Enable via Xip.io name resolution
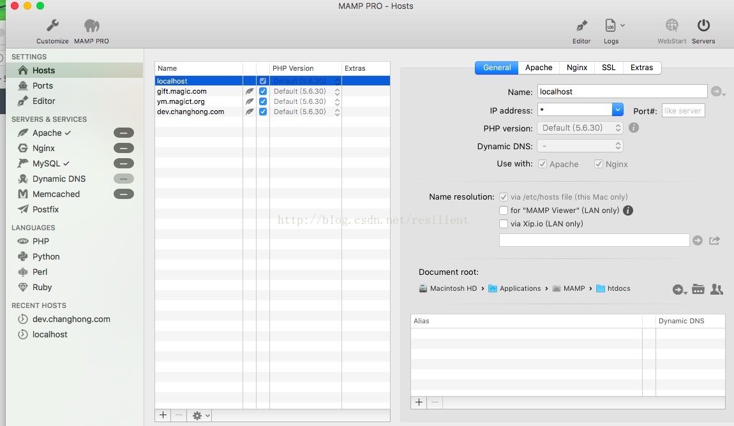This screenshot has height=426, width=734. point(504,224)
